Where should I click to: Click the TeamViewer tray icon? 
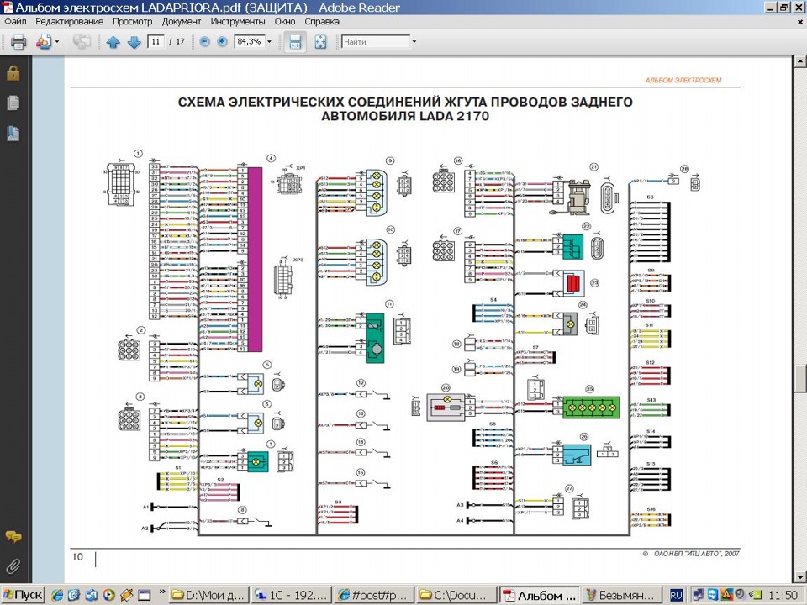click(x=712, y=595)
